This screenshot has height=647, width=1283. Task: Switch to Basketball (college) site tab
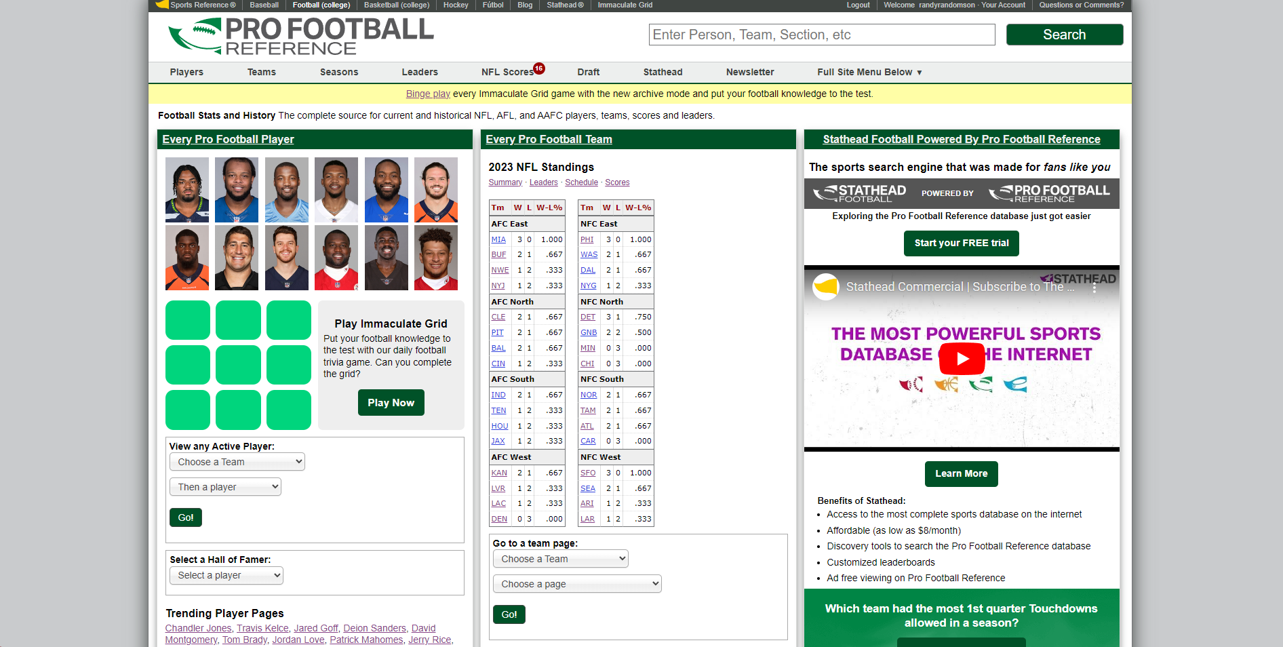397,5
